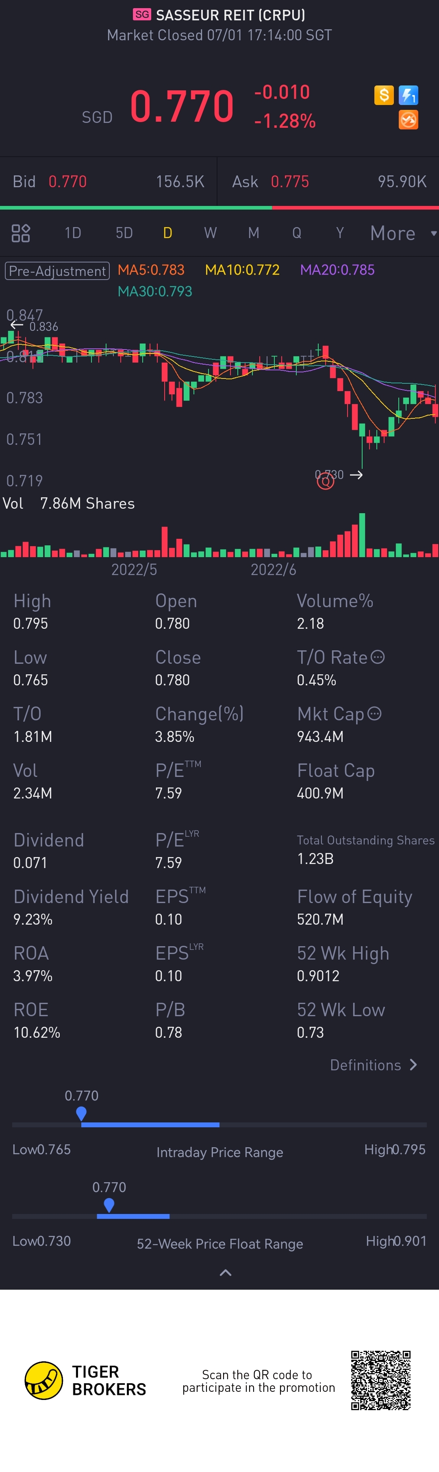
Task: Click the Mkt Cap info icon
Action: point(374,714)
